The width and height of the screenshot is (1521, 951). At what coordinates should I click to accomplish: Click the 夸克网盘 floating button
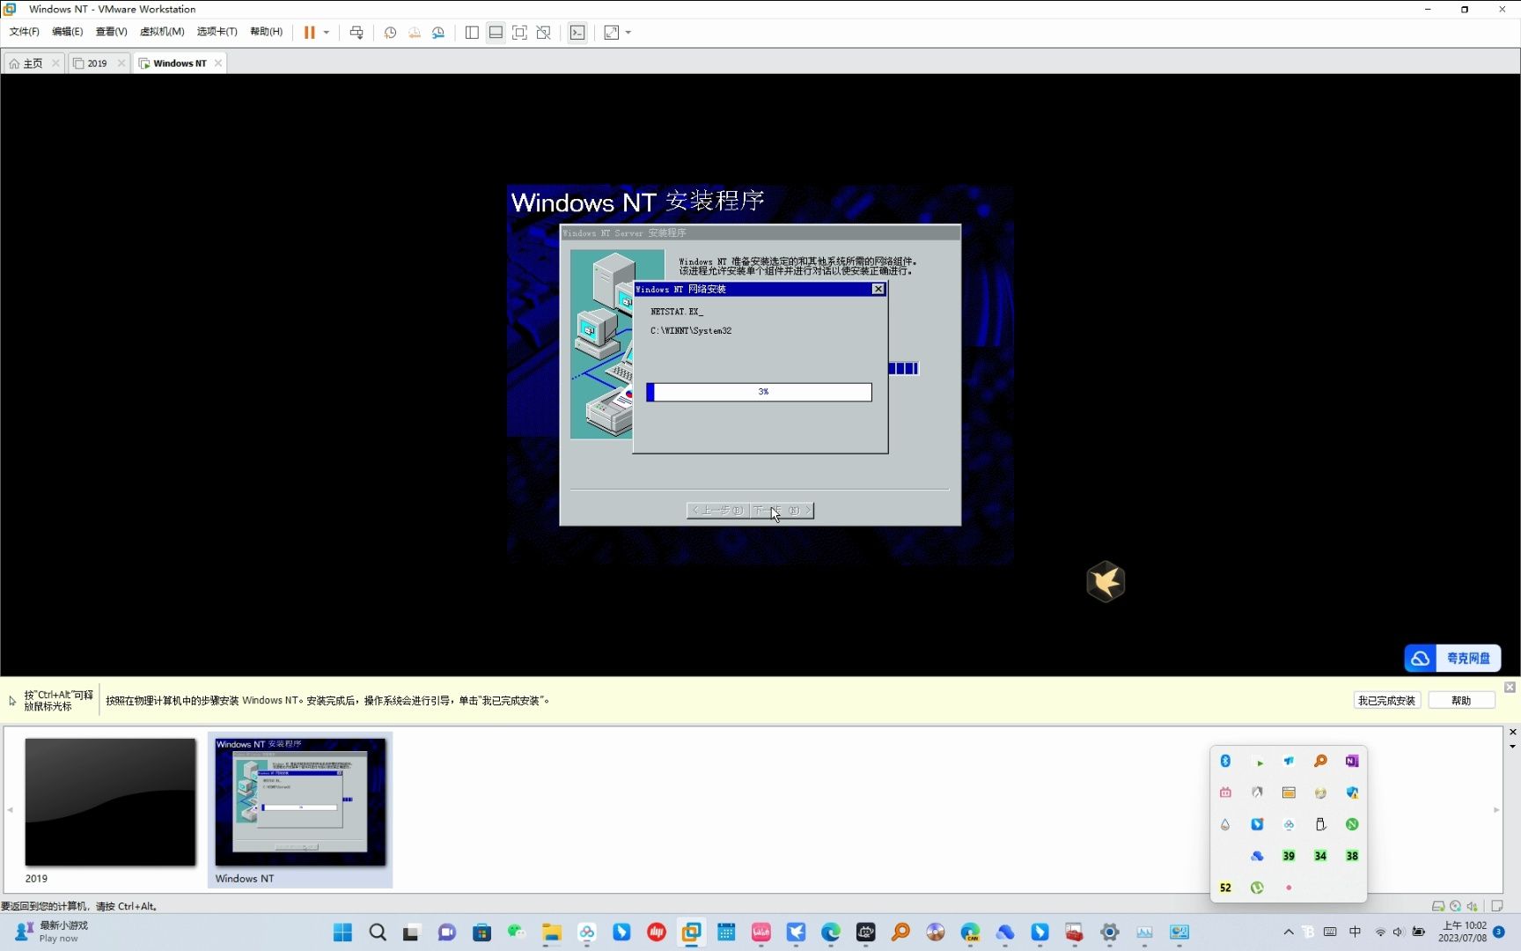coord(1452,658)
